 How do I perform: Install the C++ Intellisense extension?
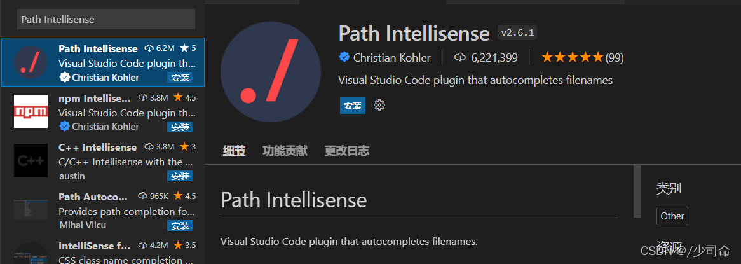coord(180,176)
